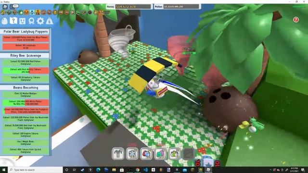The height and width of the screenshot is (173, 308).
Task: Select 'Polar Bear: Ladybug Poppers' quest header
Action: click(x=26, y=32)
